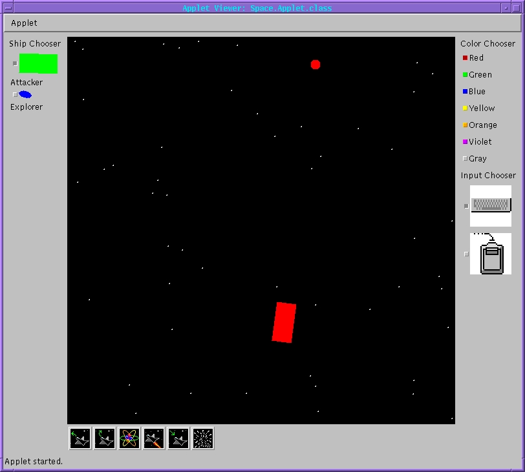Select the blue Explorer ship image
Viewport: 525px width, 472px height.
25,95
